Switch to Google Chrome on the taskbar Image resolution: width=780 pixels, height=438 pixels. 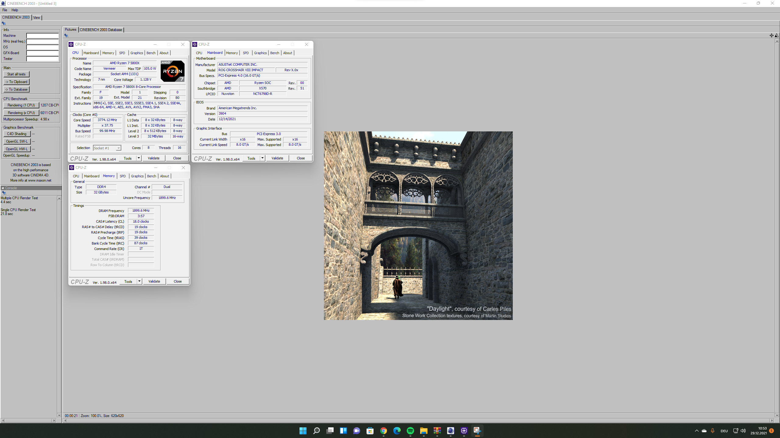tap(383, 431)
